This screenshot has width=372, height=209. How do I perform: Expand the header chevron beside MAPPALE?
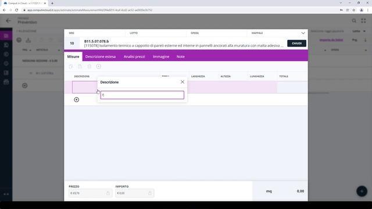pos(303,33)
